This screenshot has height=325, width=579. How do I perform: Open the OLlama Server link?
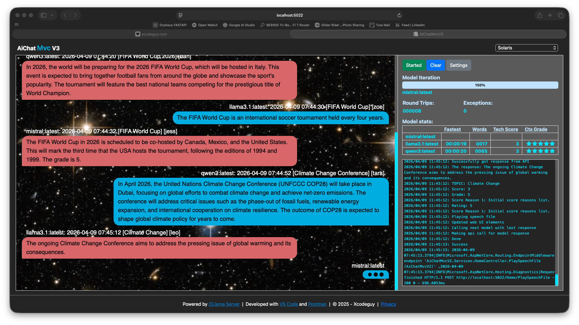[x=224, y=304]
